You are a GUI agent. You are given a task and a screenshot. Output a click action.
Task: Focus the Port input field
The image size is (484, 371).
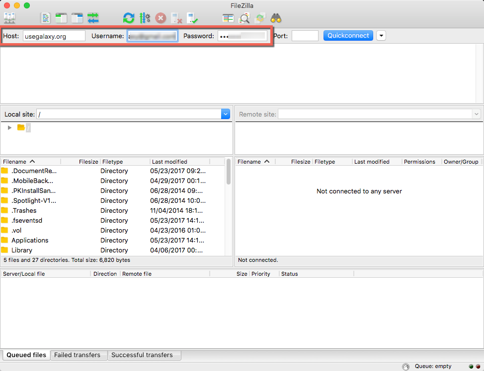[305, 36]
